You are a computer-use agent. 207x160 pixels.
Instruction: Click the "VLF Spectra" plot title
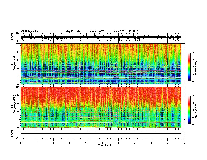(30, 31)
